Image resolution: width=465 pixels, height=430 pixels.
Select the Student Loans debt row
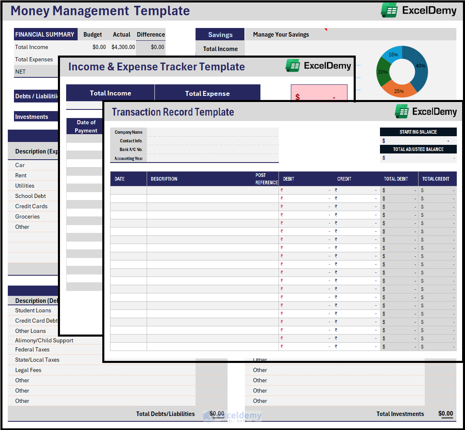pyautogui.click(x=33, y=310)
